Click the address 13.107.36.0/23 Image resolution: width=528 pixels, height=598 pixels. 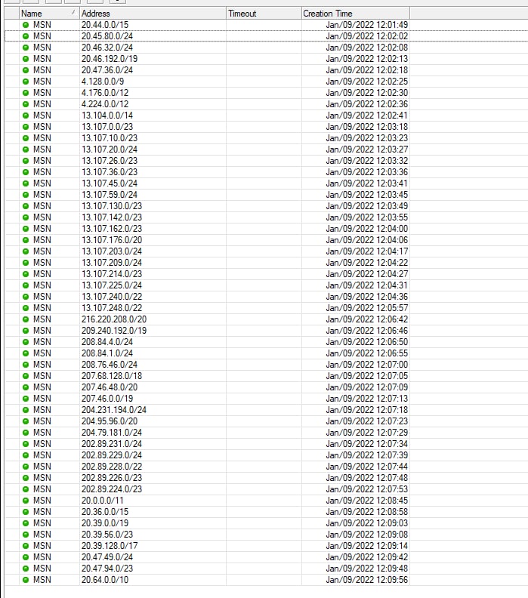(110, 172)
